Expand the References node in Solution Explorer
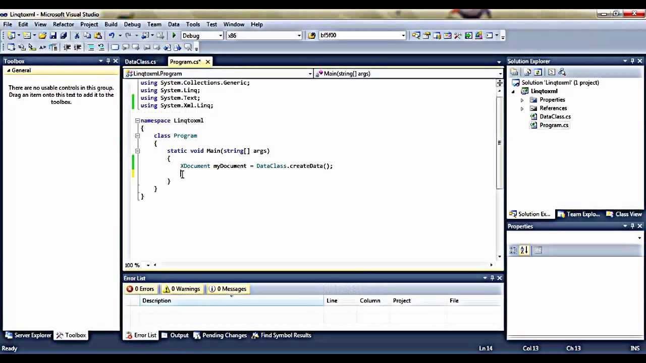Screen dimensions: 646x363 point(522,108)
